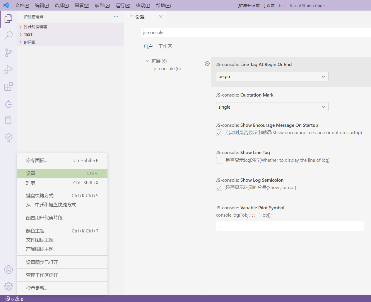Open the Line Tag At Begin Or End dropdown
The image size is (371, 302).
[x=272, y=76]
